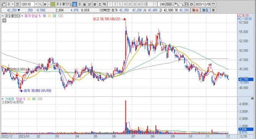
Task: Toggle the 거래량 volume panel checkbox
Action: [x=3, y=99]
